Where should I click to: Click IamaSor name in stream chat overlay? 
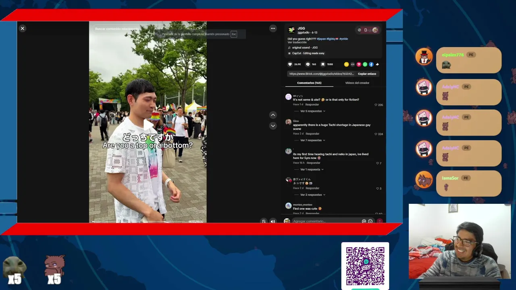pyautogui.click(x=450, y=178)
